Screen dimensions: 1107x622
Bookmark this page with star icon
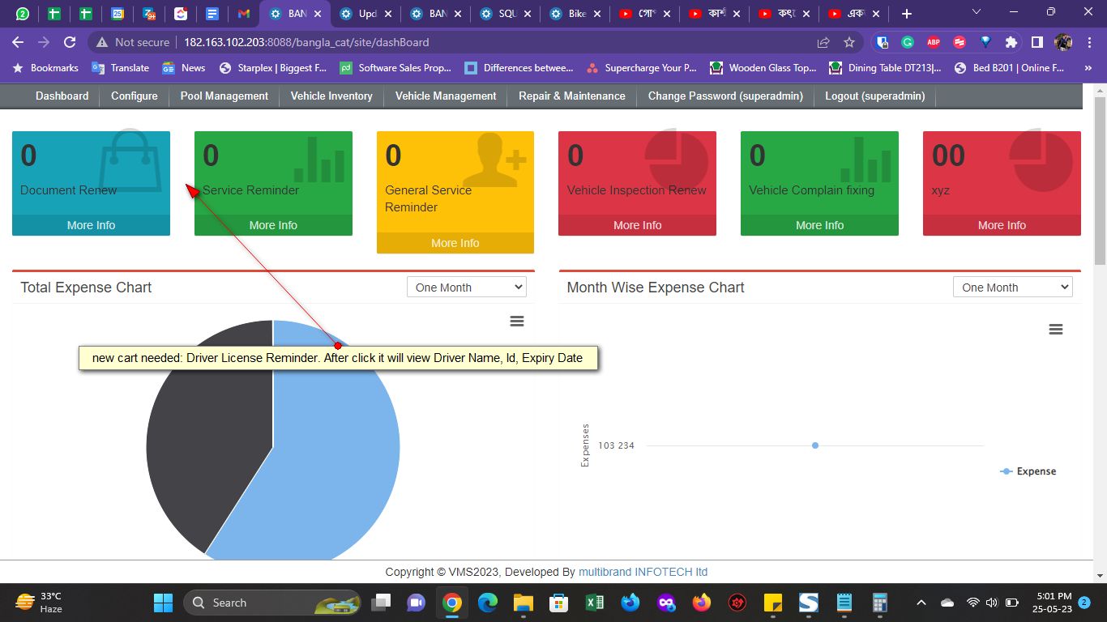coord(848,42)
